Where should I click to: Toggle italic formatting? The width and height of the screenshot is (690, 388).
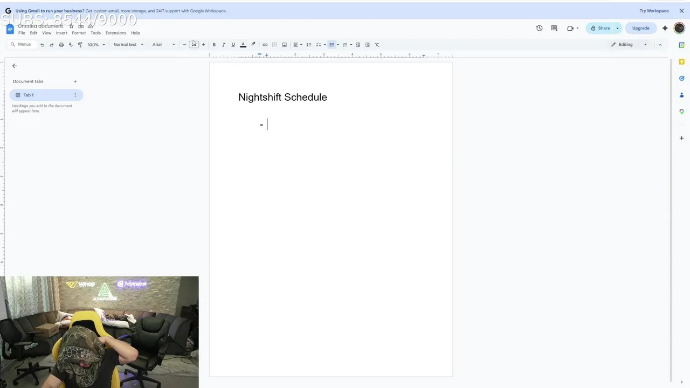224,45
